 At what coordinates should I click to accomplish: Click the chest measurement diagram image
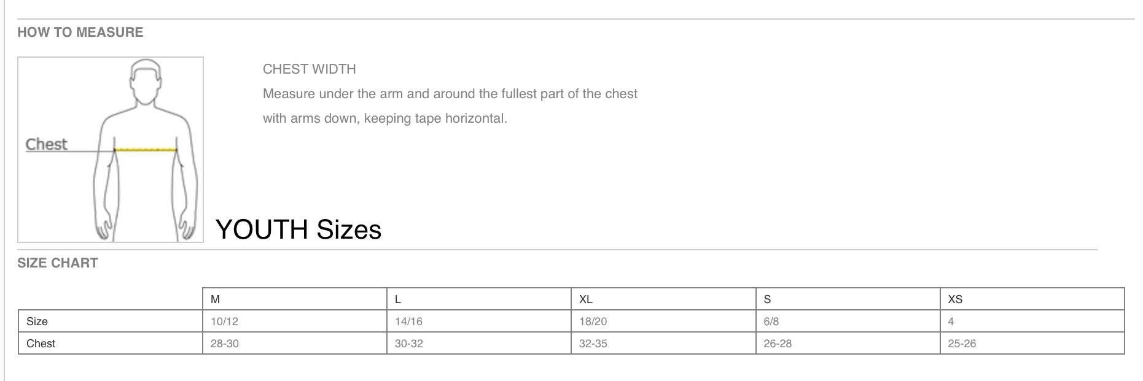pyautogui.click(x=111, y=150)
